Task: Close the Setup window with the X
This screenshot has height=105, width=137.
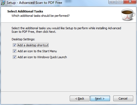Action: 130,2
